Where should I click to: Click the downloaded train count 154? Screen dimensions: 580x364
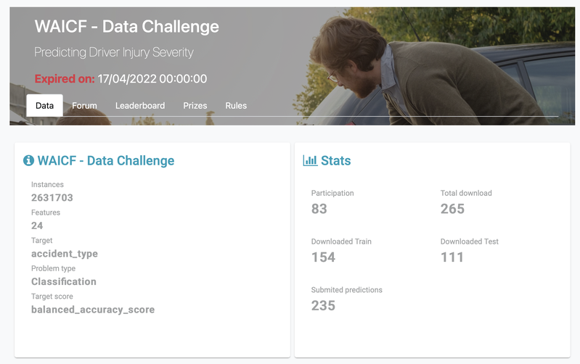point(323,257)
